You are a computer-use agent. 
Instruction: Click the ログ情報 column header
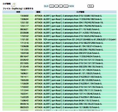coord(80,12)
